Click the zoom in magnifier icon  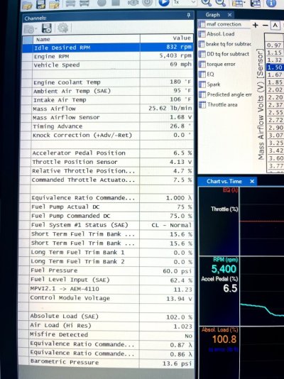206,2
